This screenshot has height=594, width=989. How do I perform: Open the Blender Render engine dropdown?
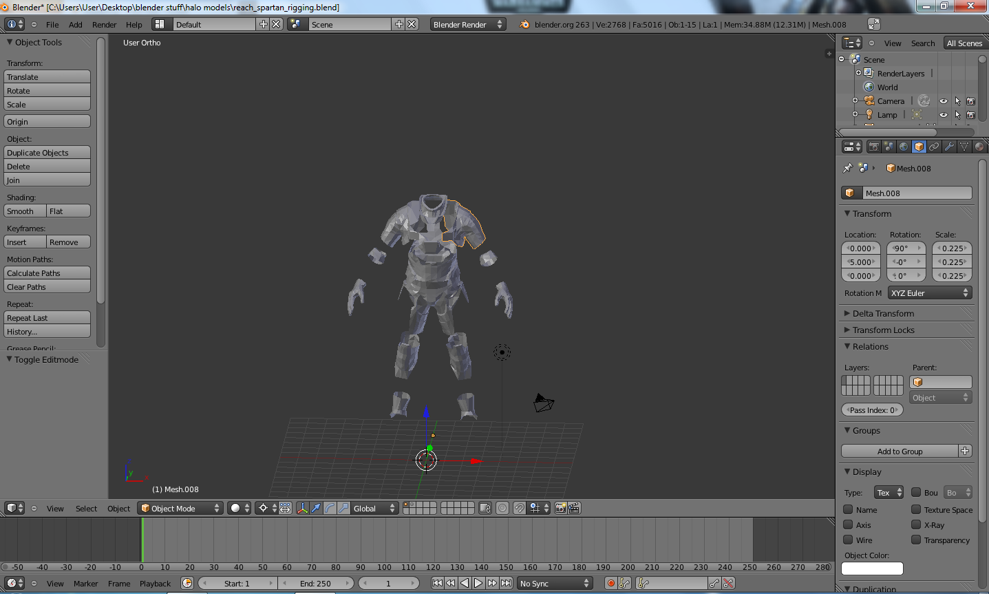[468, 24]
